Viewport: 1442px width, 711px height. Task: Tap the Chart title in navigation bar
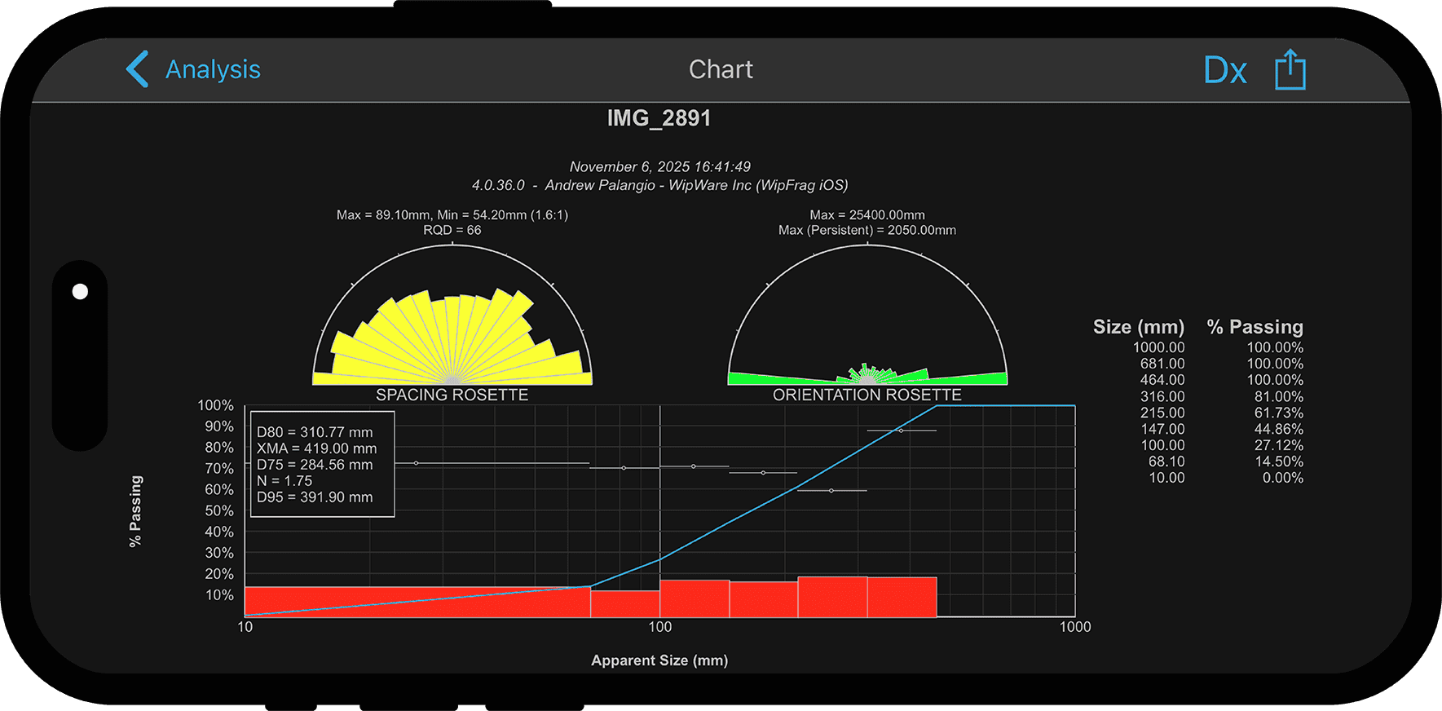(x=721, y=70)
